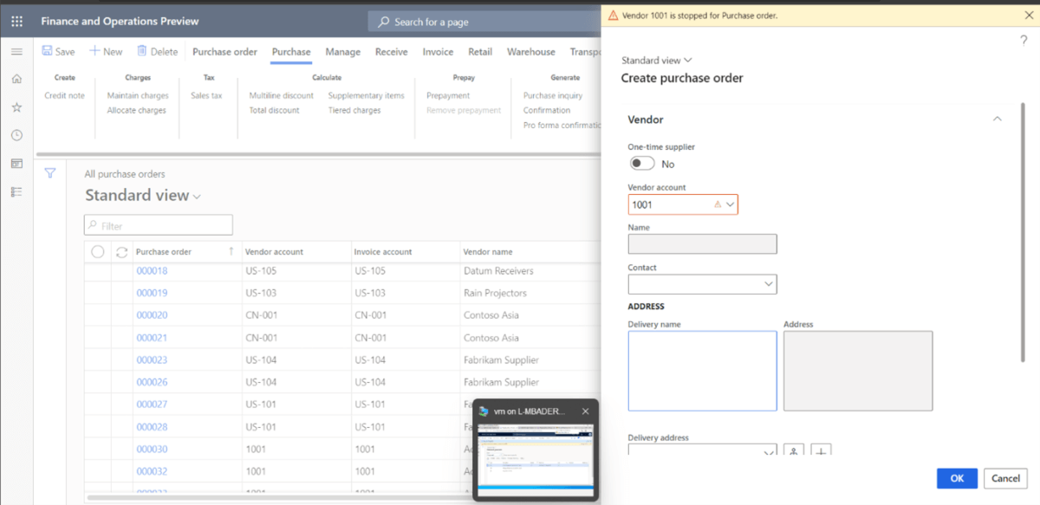Expand the navigation pane hamburger menu
Image resolution: width=1040 pixels, height=505 pixels.
(x=16, y=52)
